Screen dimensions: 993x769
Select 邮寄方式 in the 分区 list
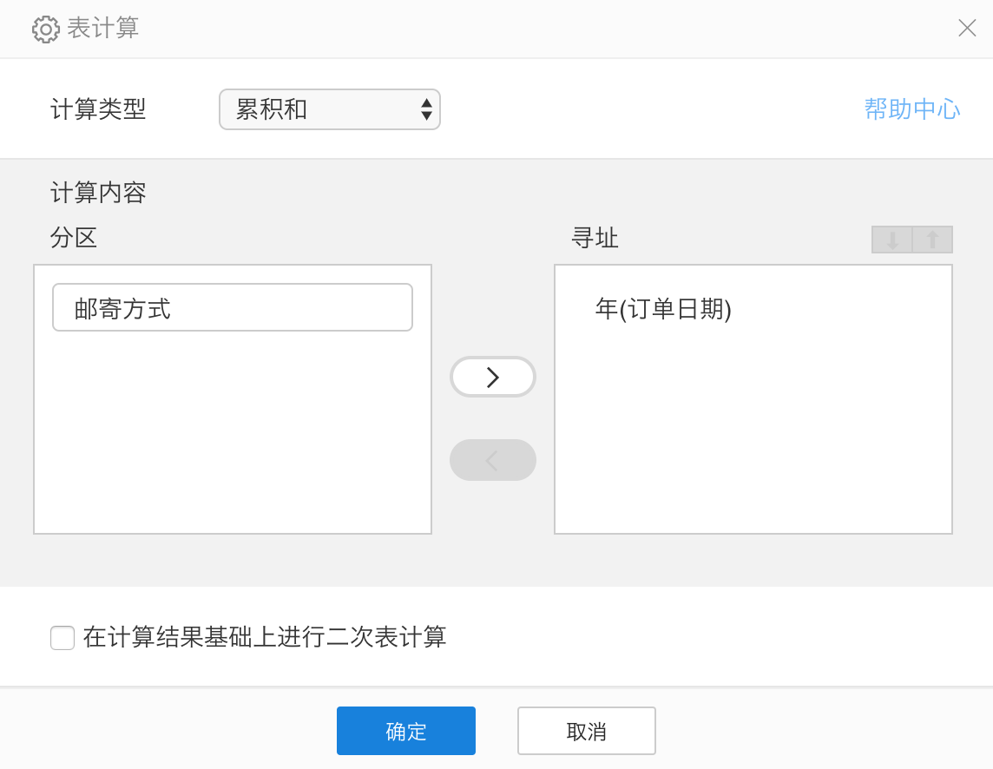[233, 308]
